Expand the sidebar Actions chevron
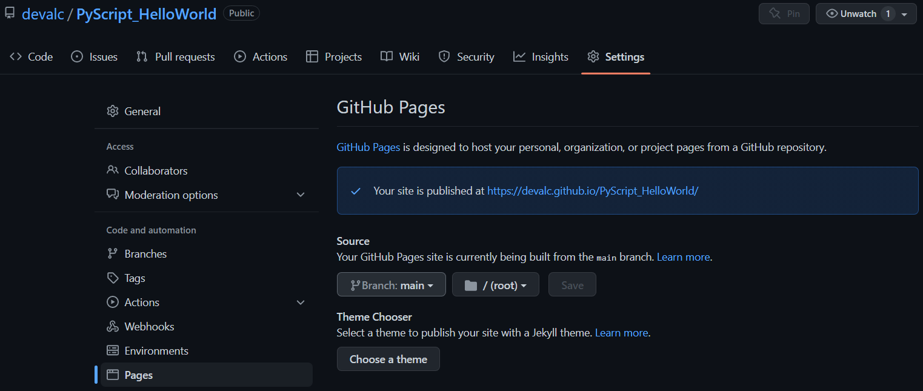The height and width of the screenshot is (391, 923). [x=301, y=302]
